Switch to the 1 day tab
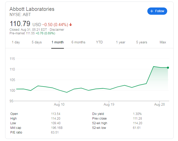The width and height of the screenshot is (178, 141). coord(16,42)
